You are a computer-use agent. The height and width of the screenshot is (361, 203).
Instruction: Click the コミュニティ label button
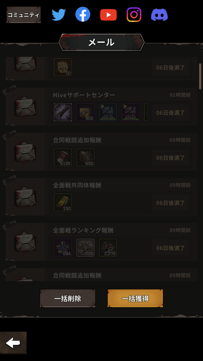pos(24,15)
